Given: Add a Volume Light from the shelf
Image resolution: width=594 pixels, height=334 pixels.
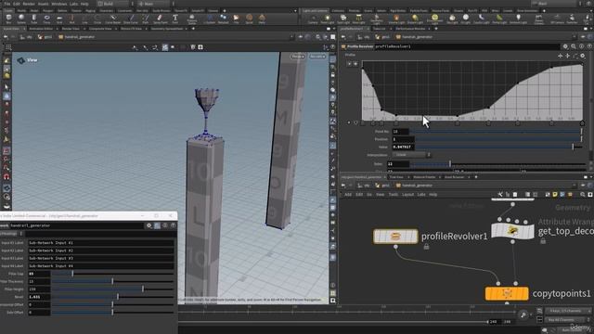Looking at the screenshot, I should pos(396,19).
